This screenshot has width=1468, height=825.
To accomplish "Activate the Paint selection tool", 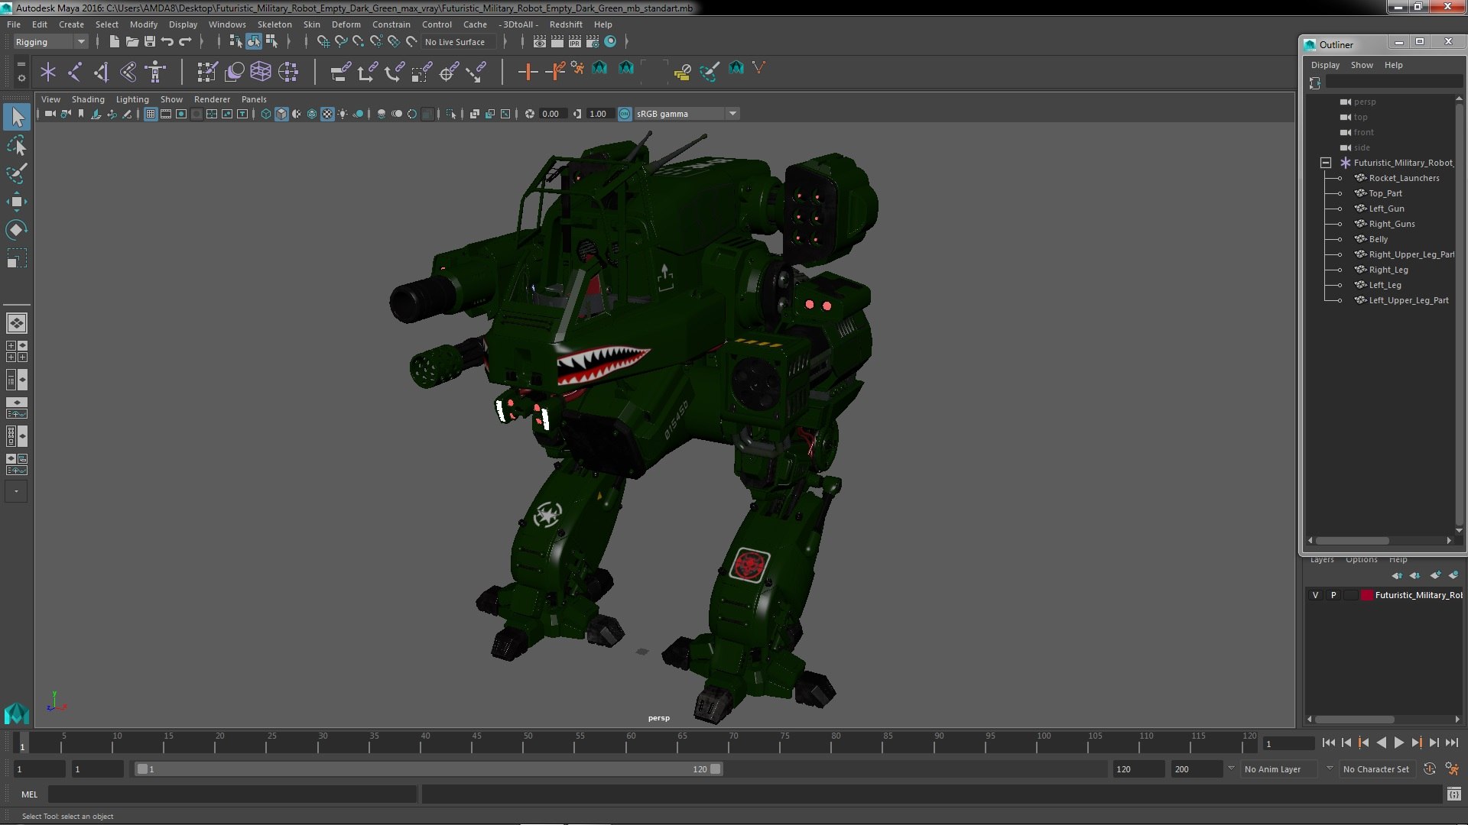I will pyautogui.click(x=17, y=173).
